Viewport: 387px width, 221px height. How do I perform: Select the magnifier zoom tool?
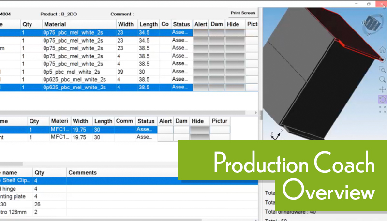pos(382,79)
